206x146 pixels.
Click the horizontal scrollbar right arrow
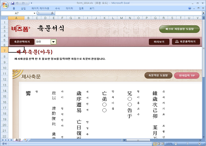click(x=200, y=140)
